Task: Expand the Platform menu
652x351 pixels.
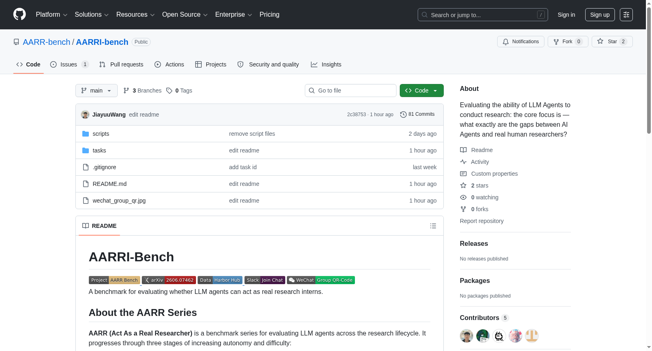Action: pyautogui.click(x=52, y=15)
